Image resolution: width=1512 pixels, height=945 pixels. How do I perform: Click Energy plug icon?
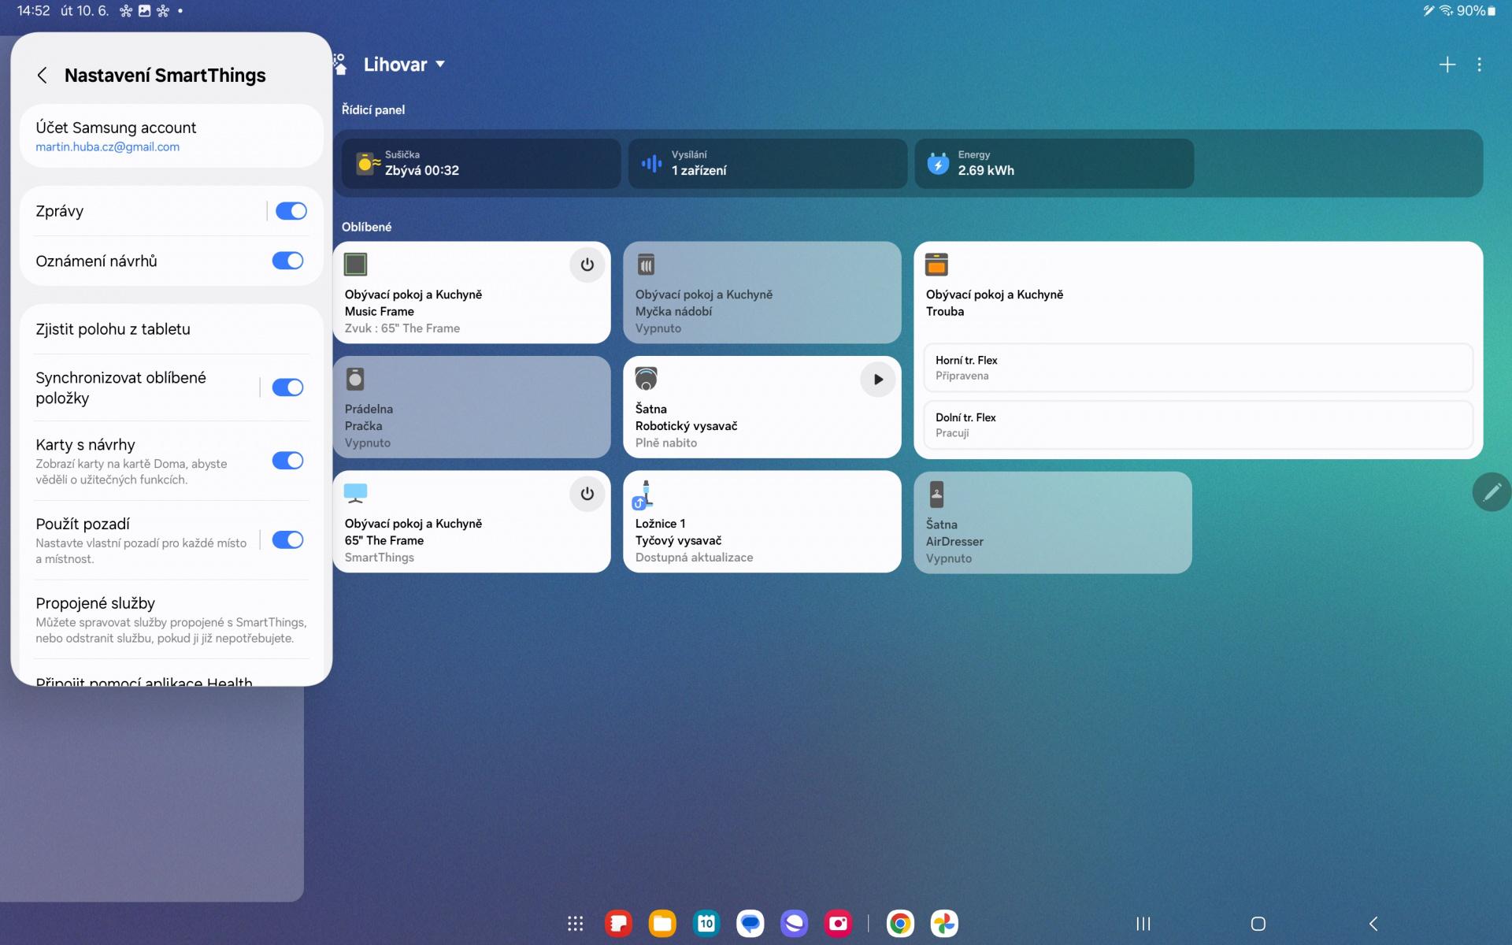point(938,163)
